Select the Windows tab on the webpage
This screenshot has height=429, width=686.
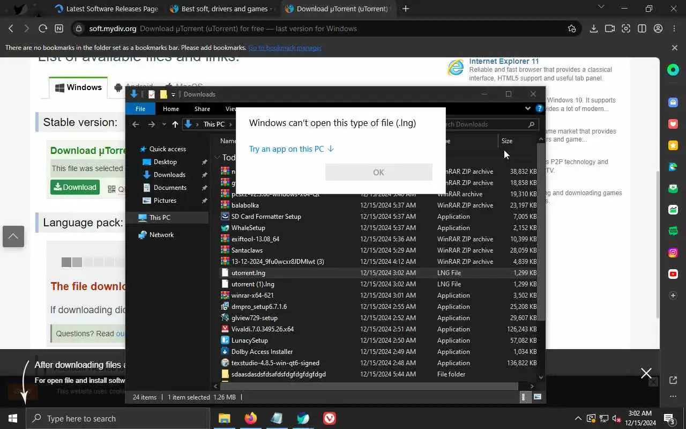click(x=78, y=87)
